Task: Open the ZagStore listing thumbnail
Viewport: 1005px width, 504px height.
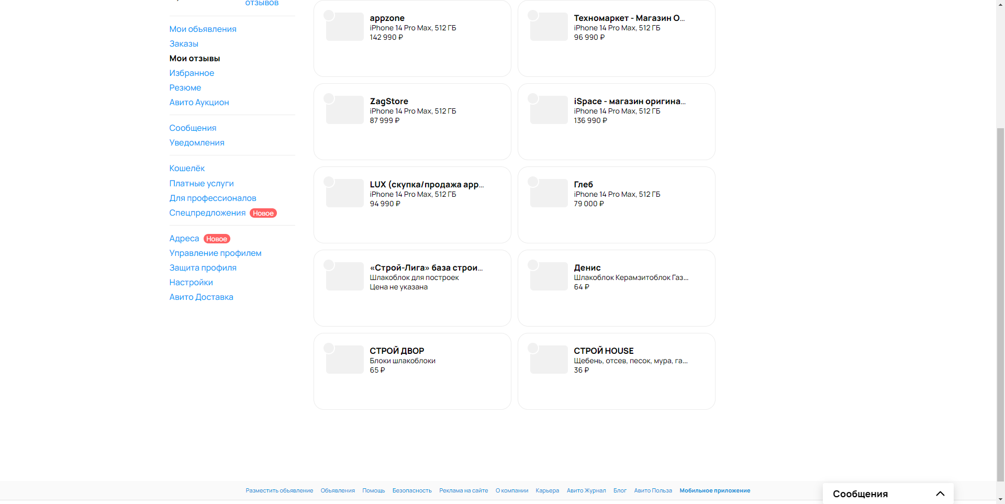Action: coord(344,110)
